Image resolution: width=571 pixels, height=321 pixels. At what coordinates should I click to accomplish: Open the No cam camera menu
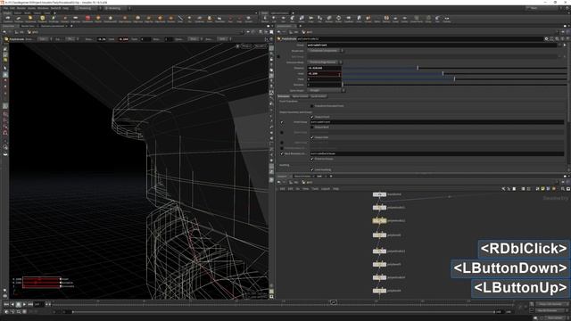point(260,46)
